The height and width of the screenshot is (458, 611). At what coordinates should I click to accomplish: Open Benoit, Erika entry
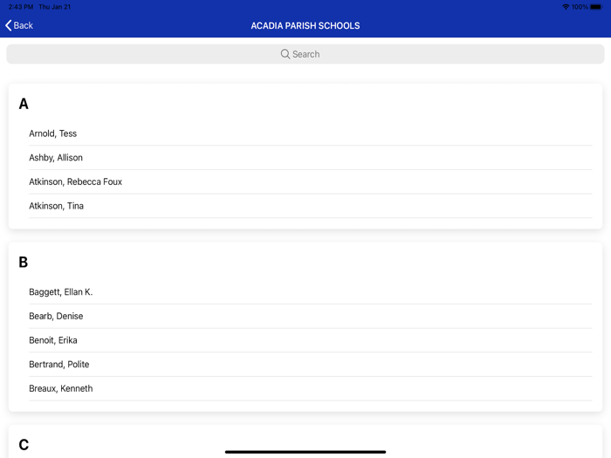(x=311, y=340)
